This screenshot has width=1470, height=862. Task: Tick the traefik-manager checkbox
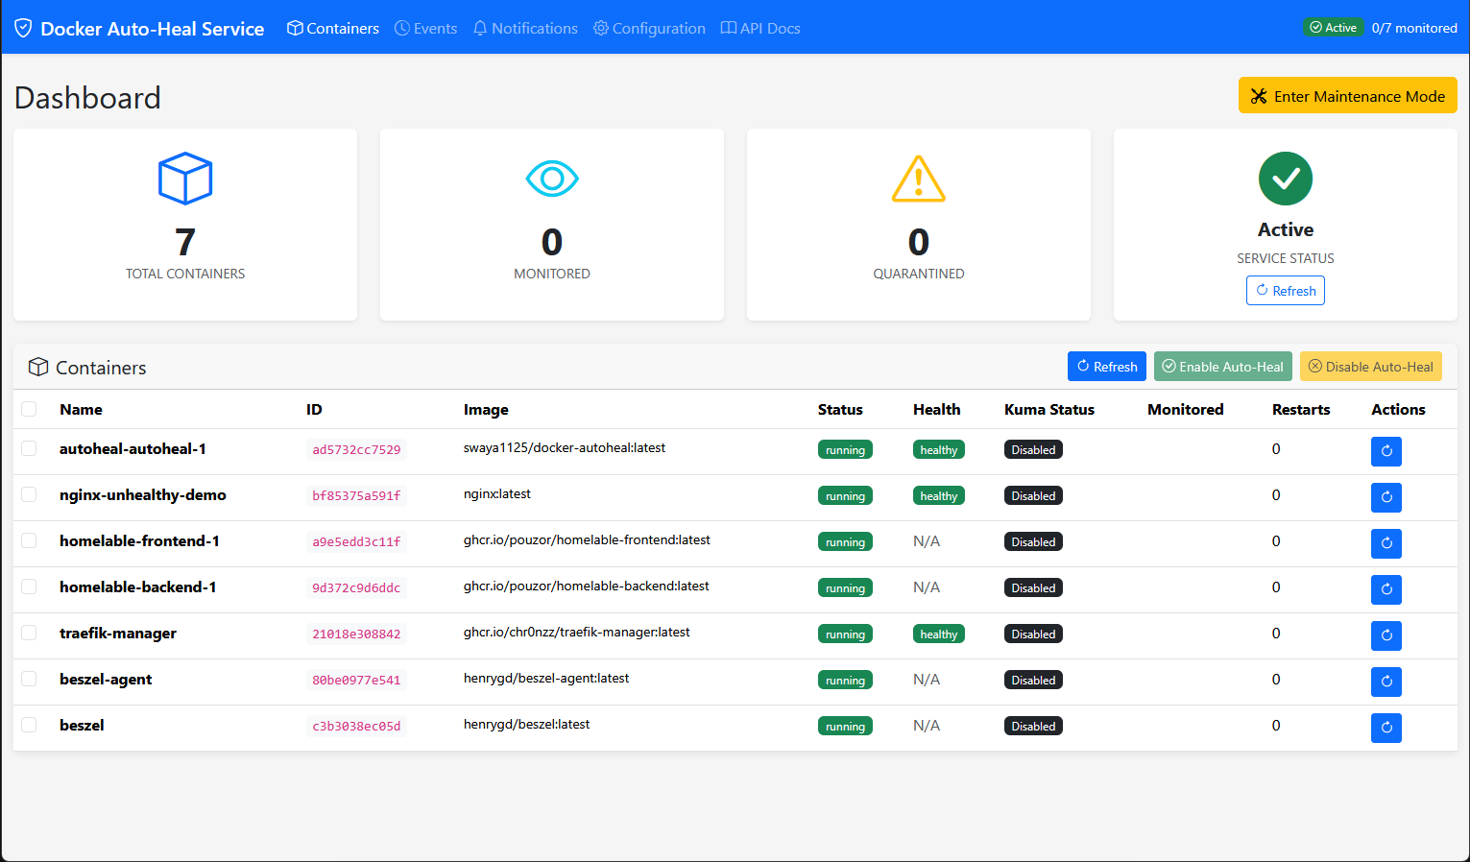[29, 633]
